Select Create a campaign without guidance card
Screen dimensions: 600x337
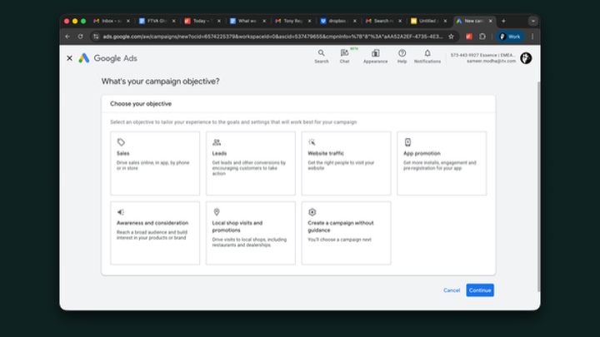coord(347,233)
